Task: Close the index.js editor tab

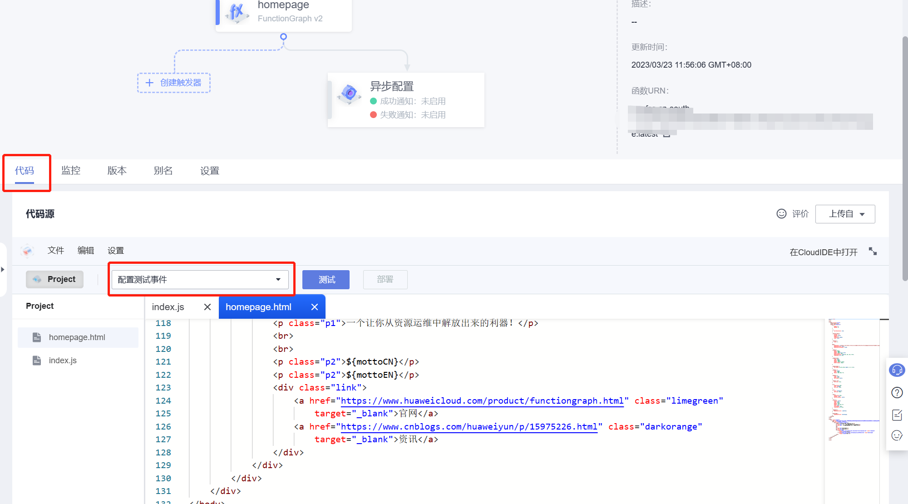Action: (x=207, y=307)
